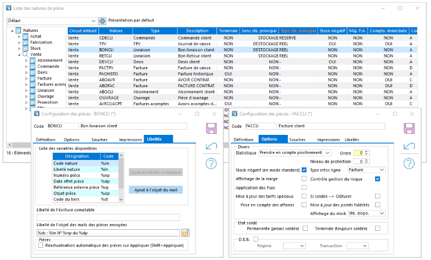Click the folder icon next to the mail subject field
431x260 pixels.
[x=185, y=233]
